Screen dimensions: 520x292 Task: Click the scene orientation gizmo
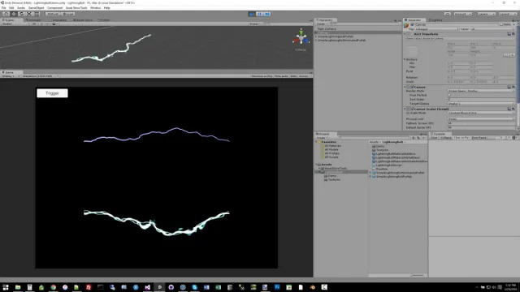[301, 37]
